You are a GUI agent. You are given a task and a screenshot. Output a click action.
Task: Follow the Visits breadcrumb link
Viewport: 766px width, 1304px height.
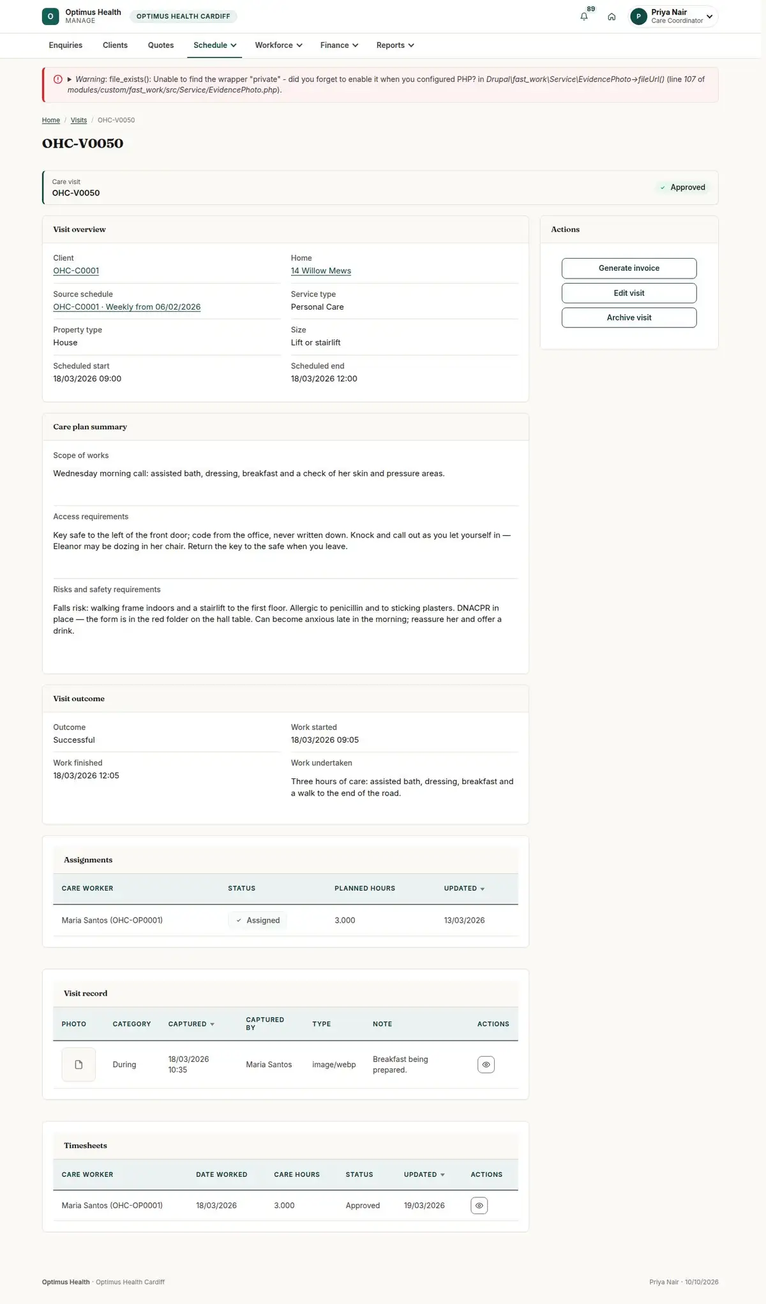click(x=79, y=120)
